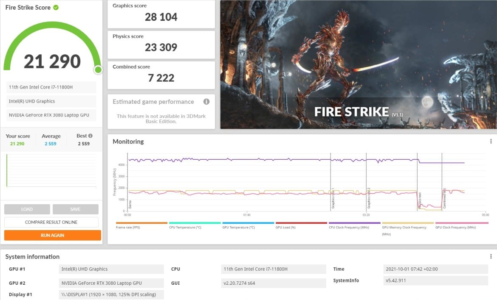Screen dimensions: 497x300
Task: Click the Fire Strike benchmark artwork image
Action: tap(358, 64)
